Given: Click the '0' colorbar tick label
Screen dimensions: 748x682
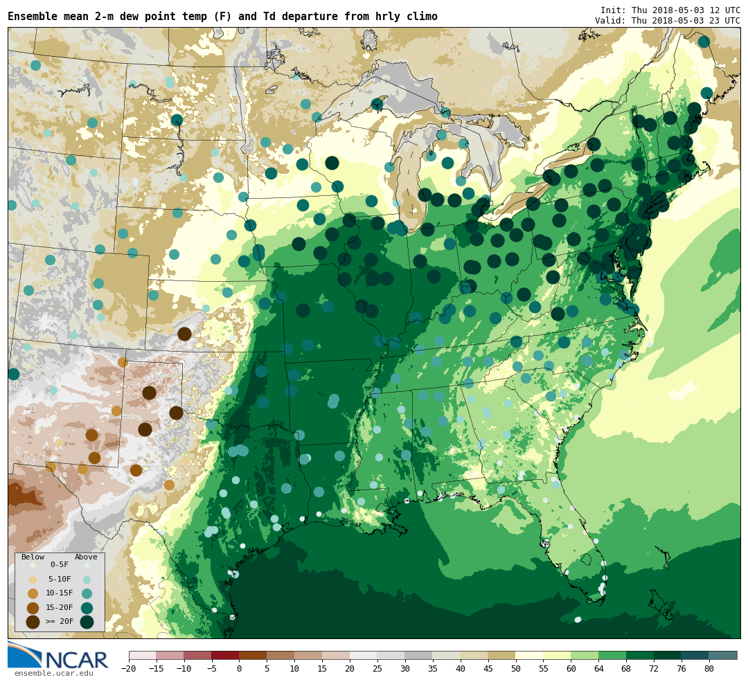Looking at the screenshot, I should (240, 669).
